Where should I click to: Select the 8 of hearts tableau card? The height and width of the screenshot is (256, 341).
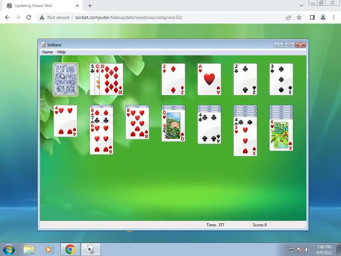click(x=137, y=123)
